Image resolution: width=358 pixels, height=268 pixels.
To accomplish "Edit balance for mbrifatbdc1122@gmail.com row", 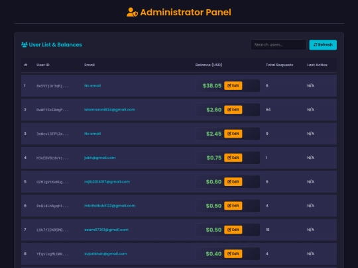I will (x=233, y=206).
